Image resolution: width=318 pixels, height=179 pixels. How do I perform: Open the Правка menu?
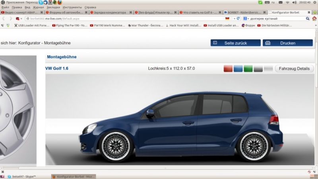17,7
